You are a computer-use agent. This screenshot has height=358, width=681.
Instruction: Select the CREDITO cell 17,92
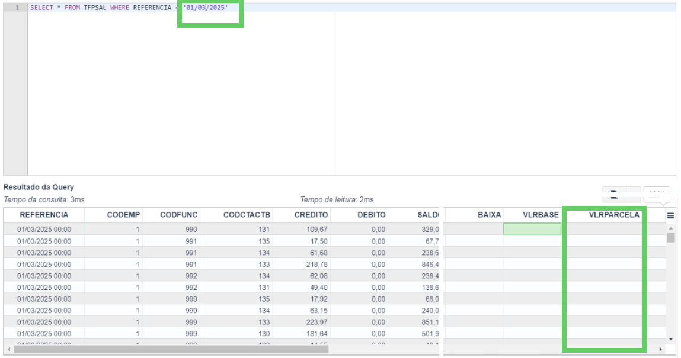302,299
